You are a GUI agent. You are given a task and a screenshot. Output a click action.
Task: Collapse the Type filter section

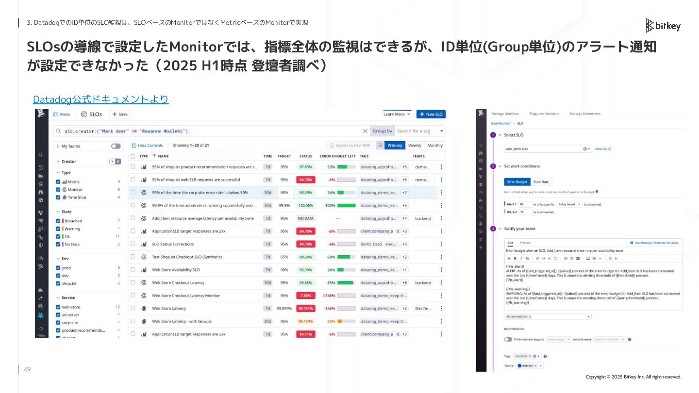58,172
